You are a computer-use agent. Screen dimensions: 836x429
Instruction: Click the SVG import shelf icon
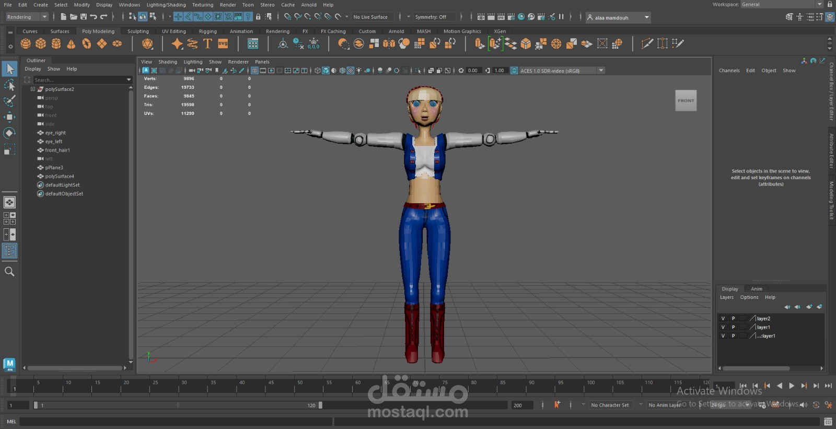coord(223,44)
